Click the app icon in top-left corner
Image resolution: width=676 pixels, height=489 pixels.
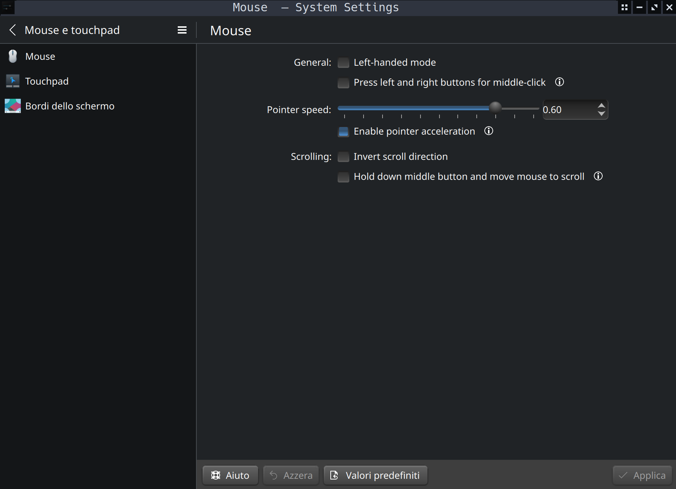[x=7, y=7]
